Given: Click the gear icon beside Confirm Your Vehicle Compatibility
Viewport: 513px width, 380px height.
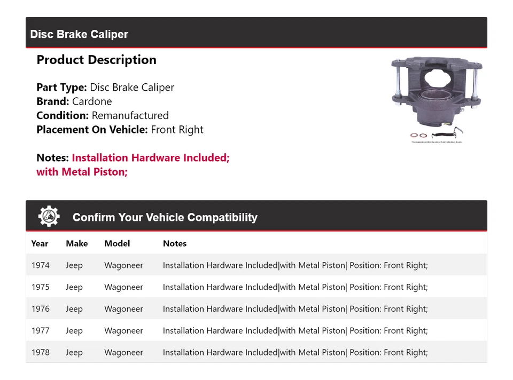Looking at the screenshot, I should click(x=49, y=216).
